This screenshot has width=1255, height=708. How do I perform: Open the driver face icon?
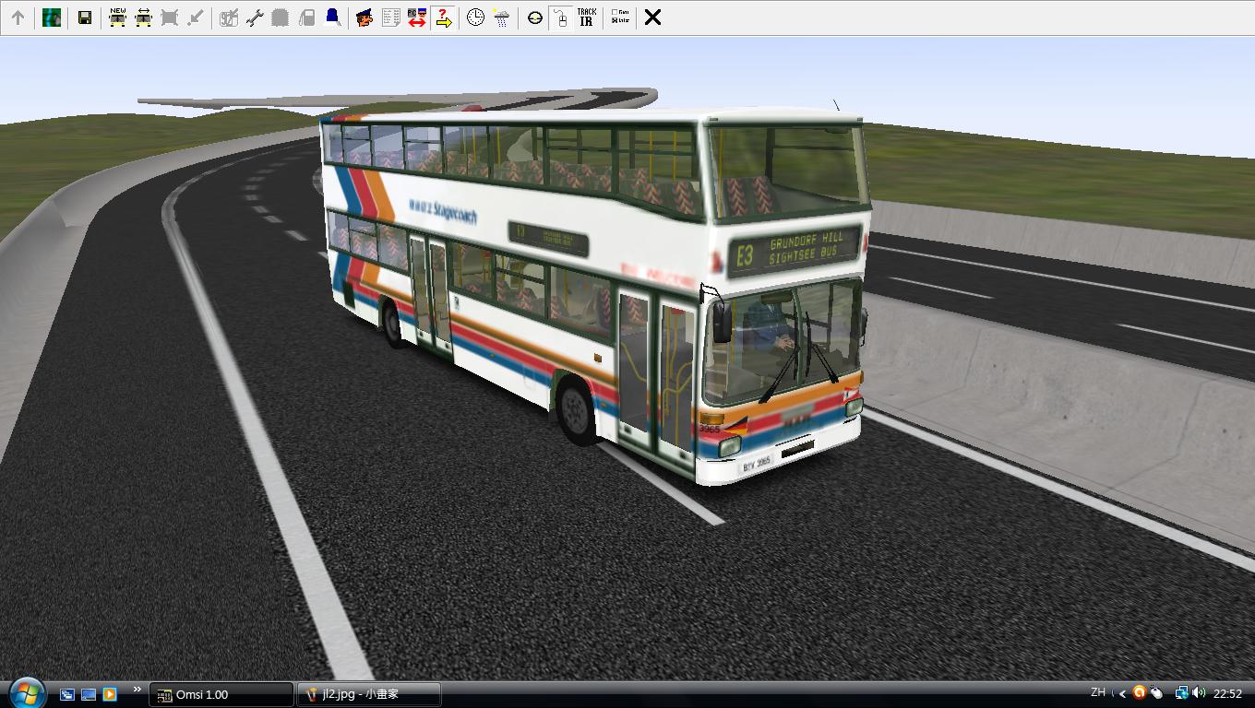365,18
